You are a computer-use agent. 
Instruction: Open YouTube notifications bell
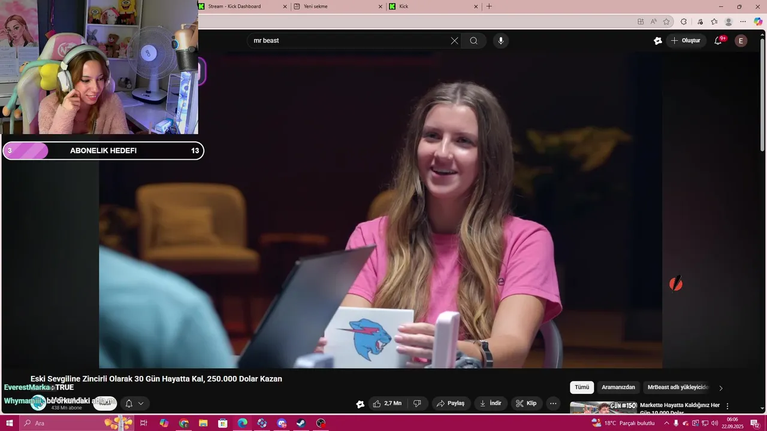[x=718, y=41]
